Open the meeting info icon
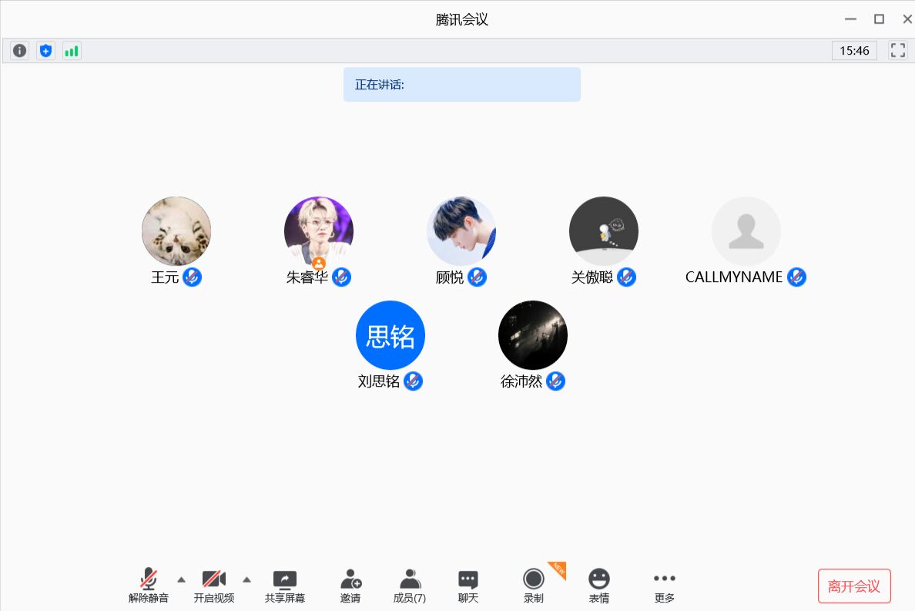 (x=19, y=51)
